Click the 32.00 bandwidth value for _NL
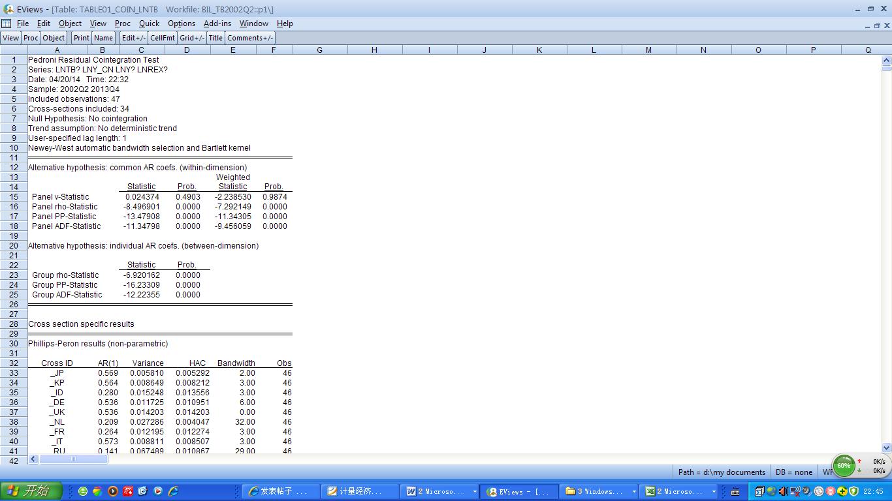The image size is (892, 501). [x=246, y=422]
